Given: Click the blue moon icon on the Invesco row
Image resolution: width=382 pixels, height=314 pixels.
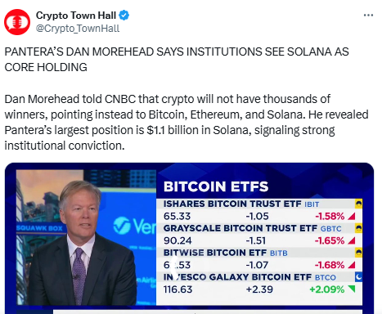Looking at the screenshot, I should click(358, 277).
